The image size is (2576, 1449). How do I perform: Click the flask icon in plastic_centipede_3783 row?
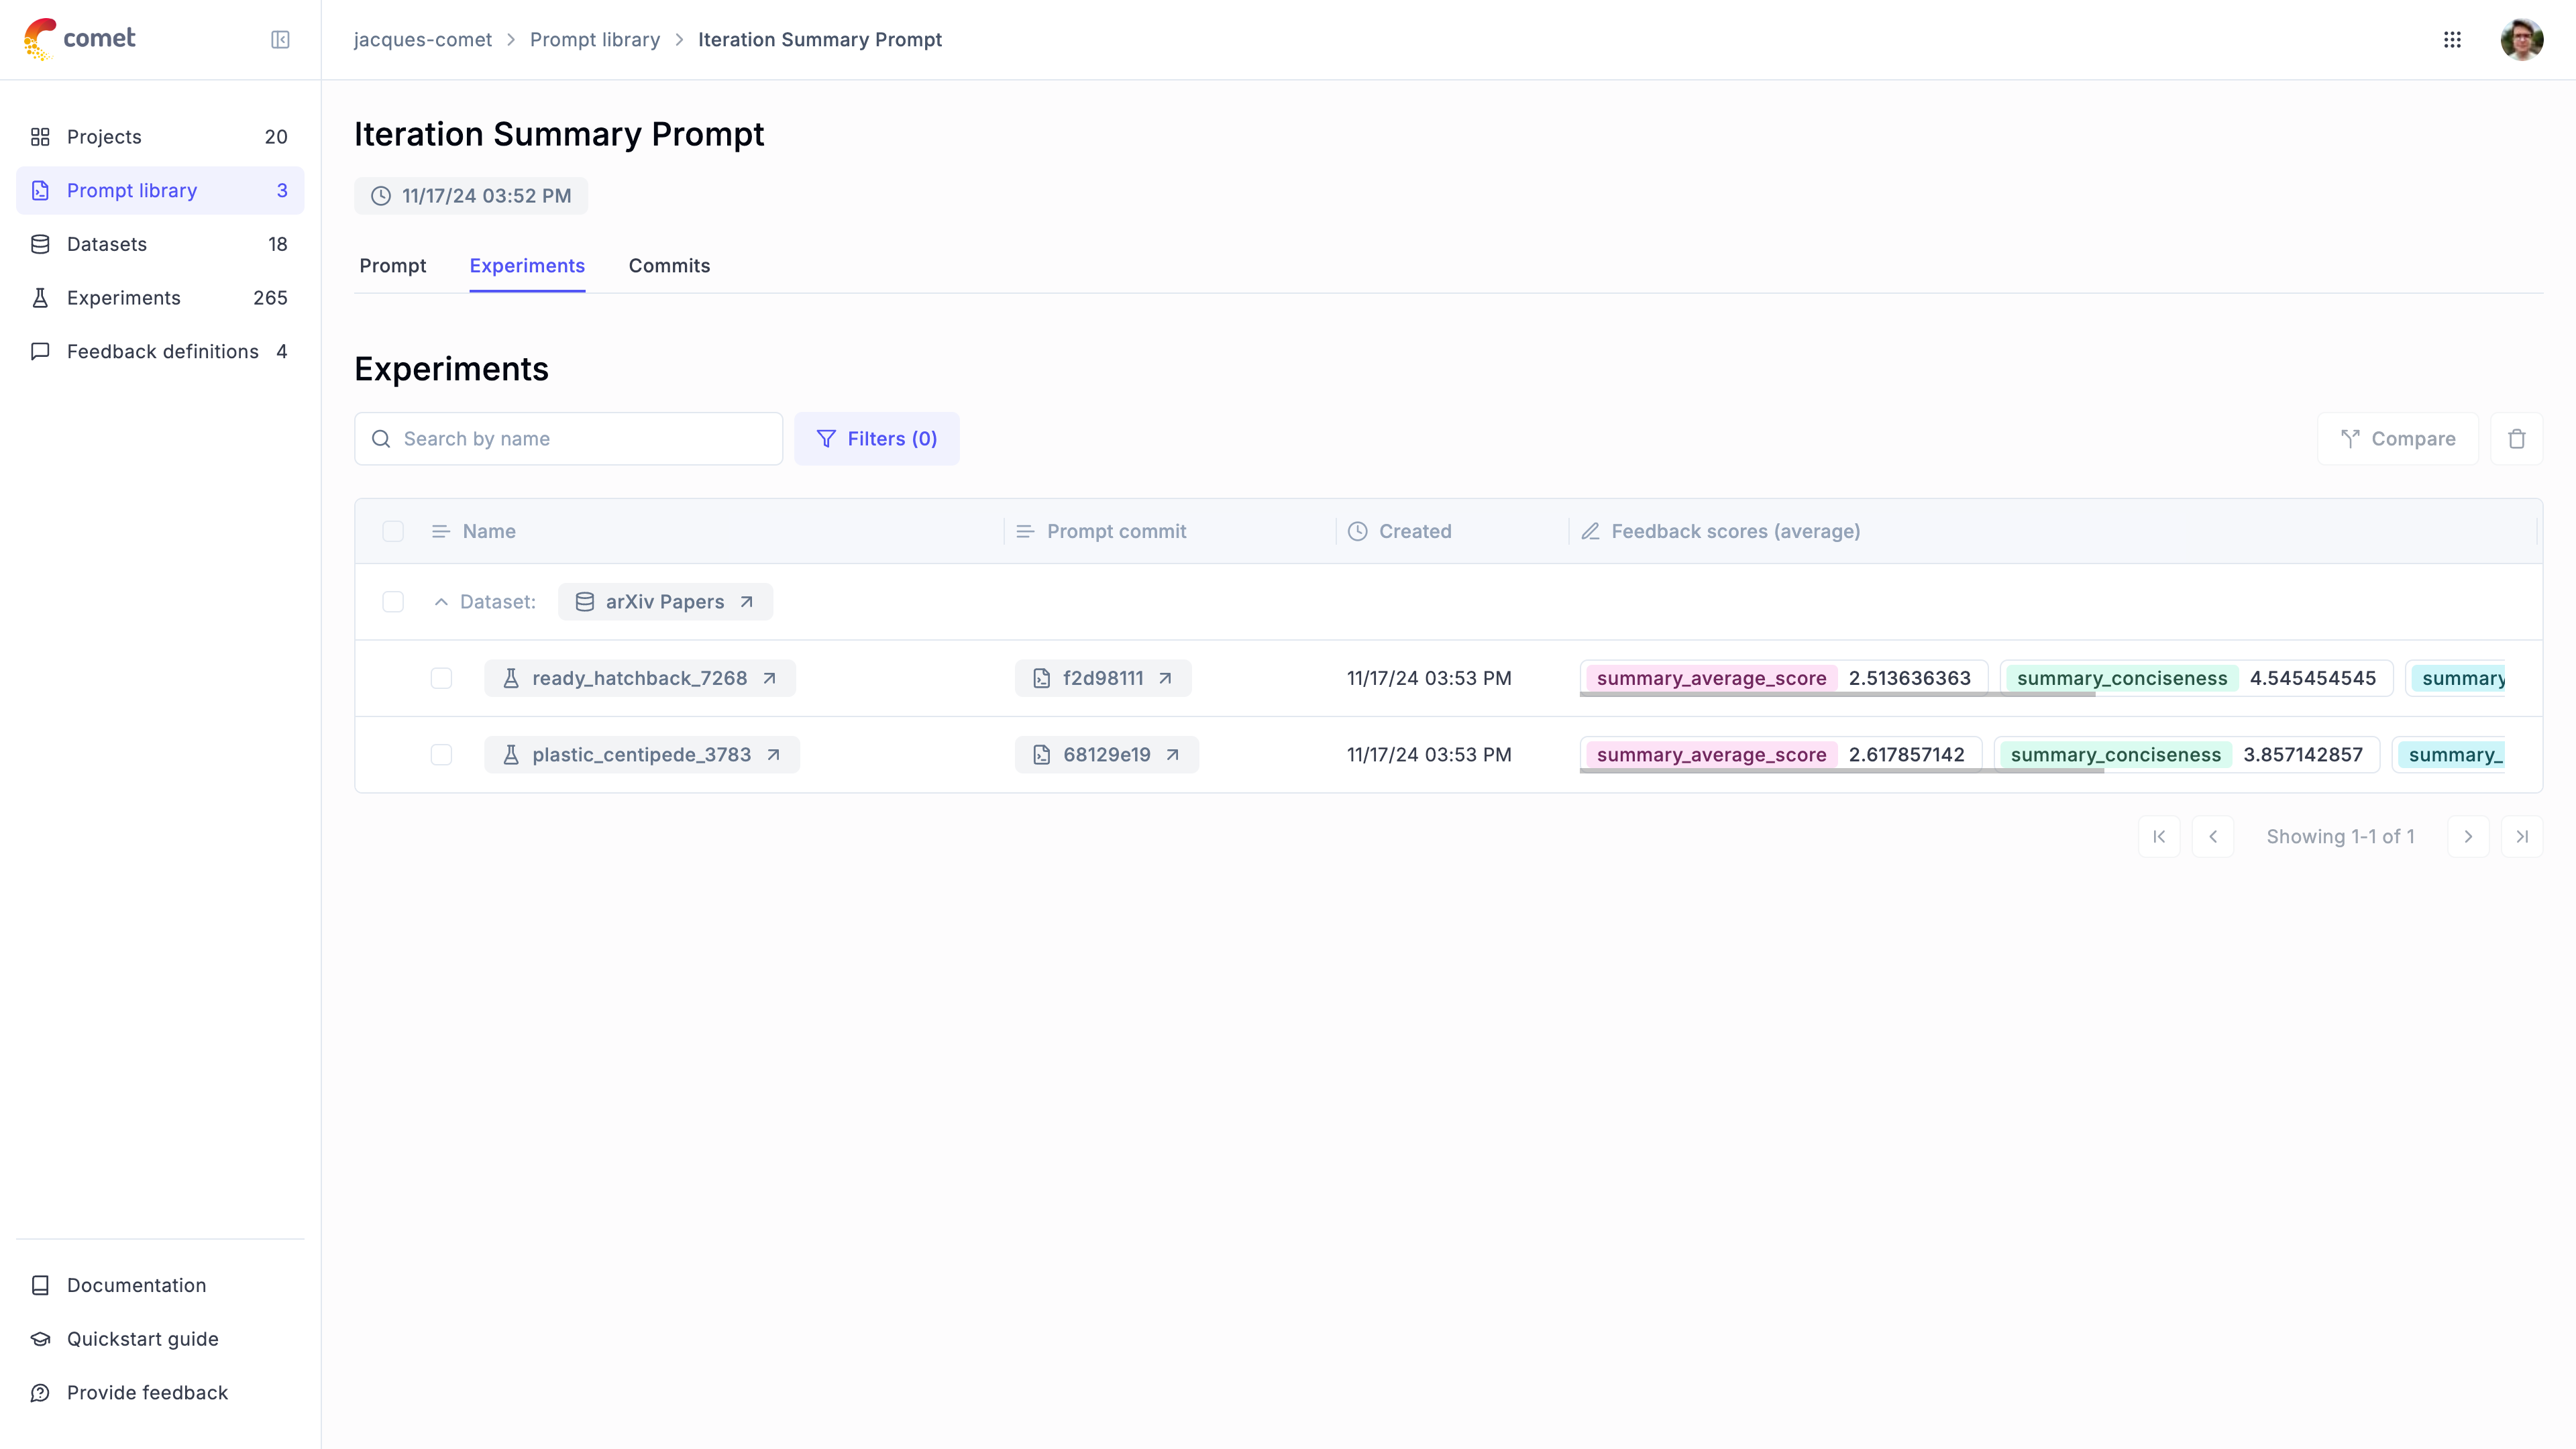pos(511,755)
